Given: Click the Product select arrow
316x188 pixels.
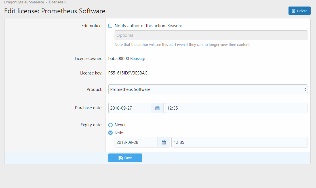Looking at the screenshot, I should (x=305, y=89).
